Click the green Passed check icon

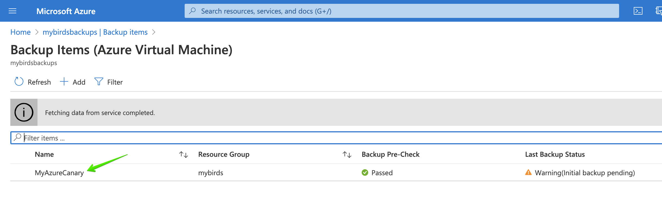click(365, 173)
